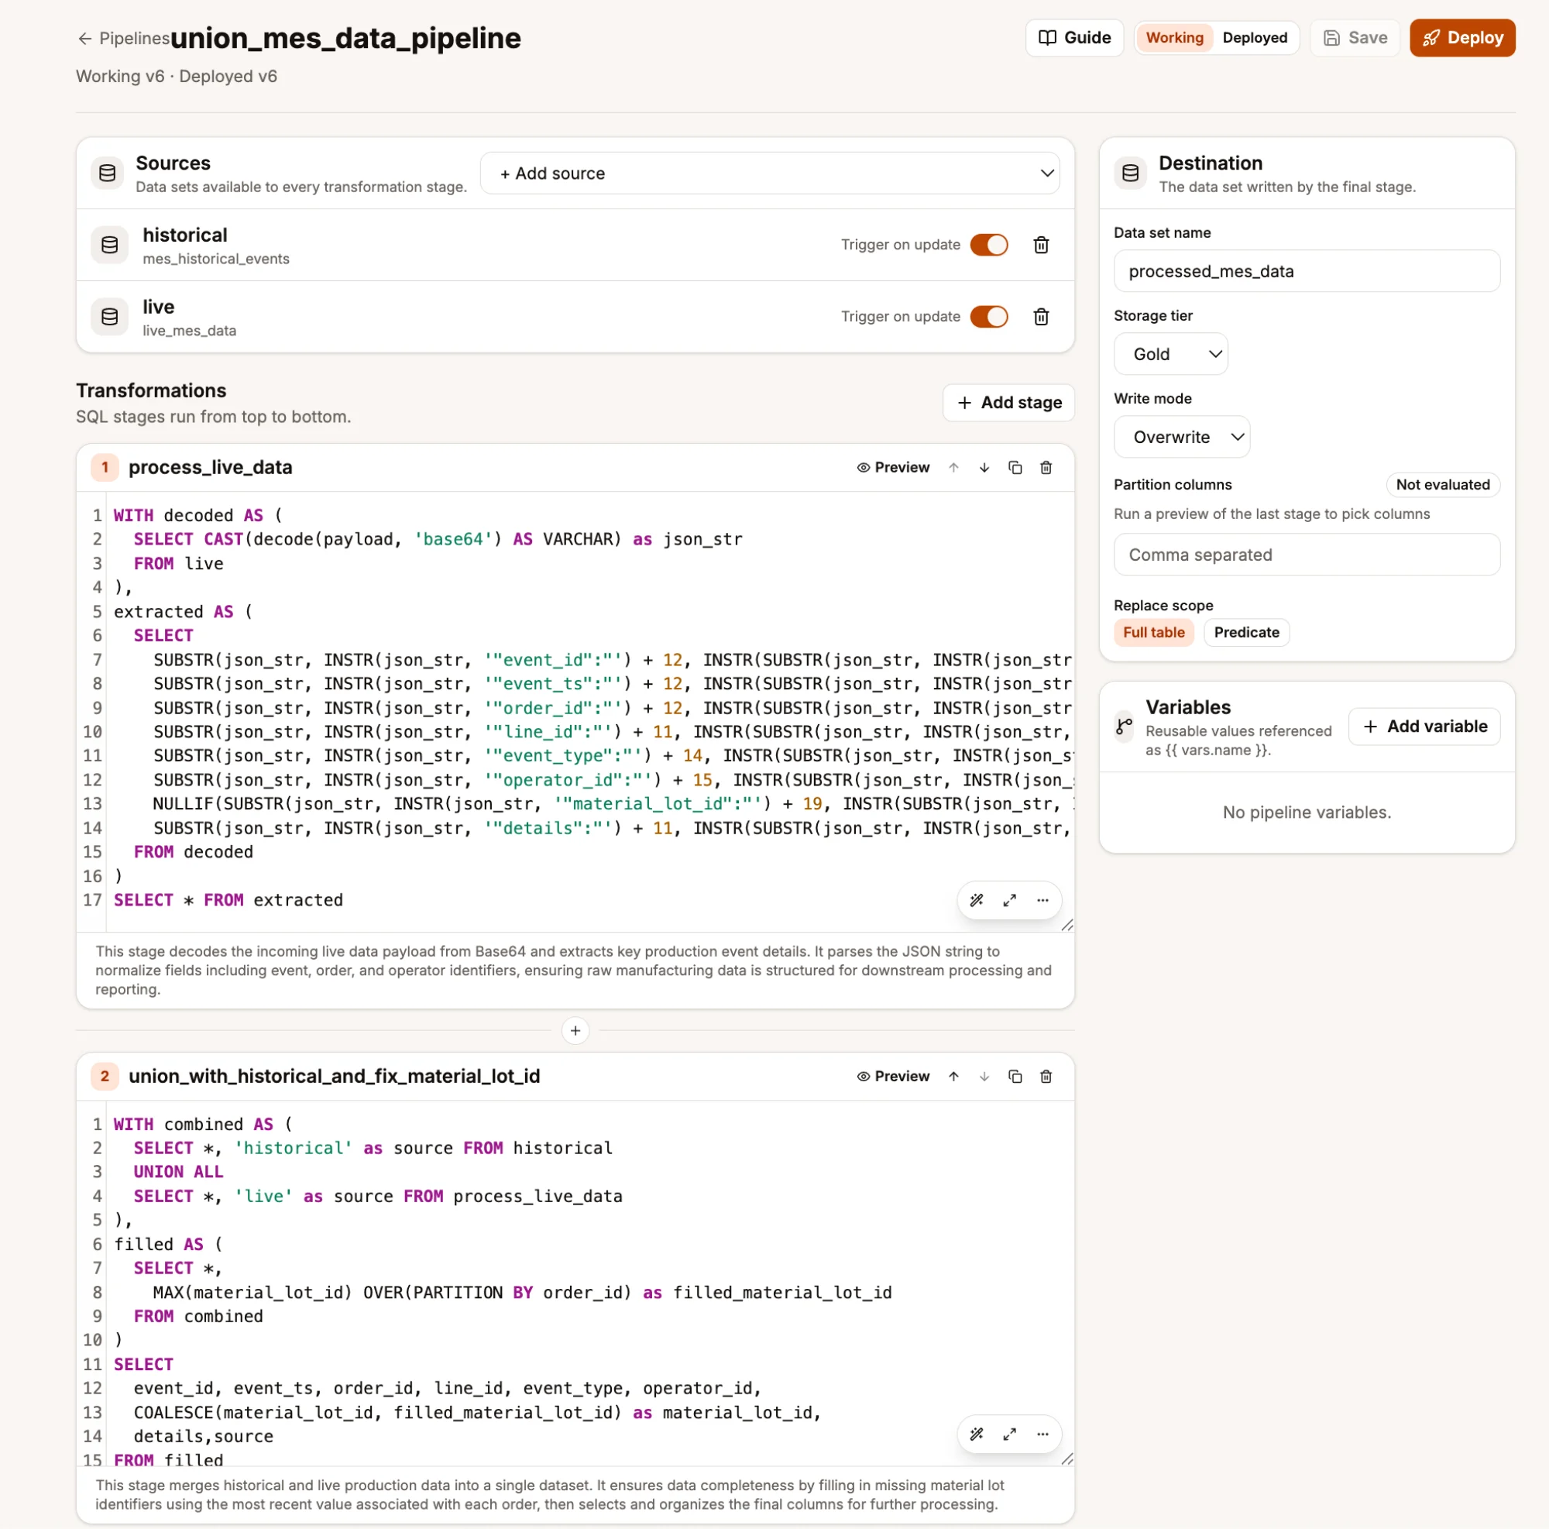
Task: Click 'No pipeline variables.' text
Action: [x=1307, y=813]
